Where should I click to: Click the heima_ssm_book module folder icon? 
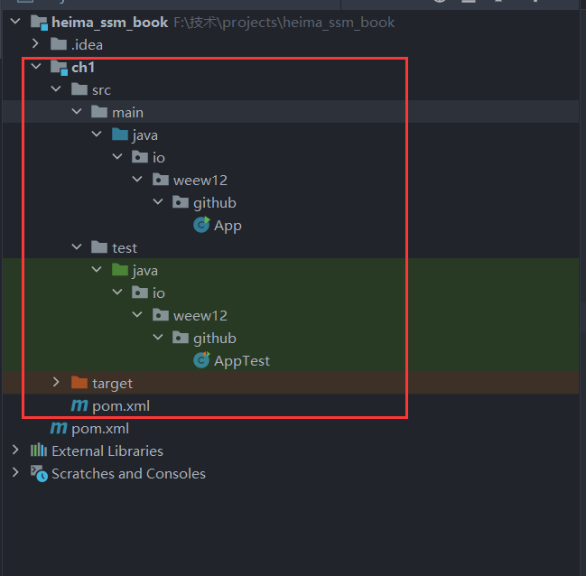click(39, 23)
